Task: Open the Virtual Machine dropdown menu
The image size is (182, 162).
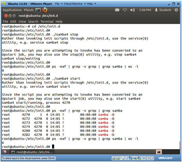Action: pyautogui.click(x=75, y=4)
